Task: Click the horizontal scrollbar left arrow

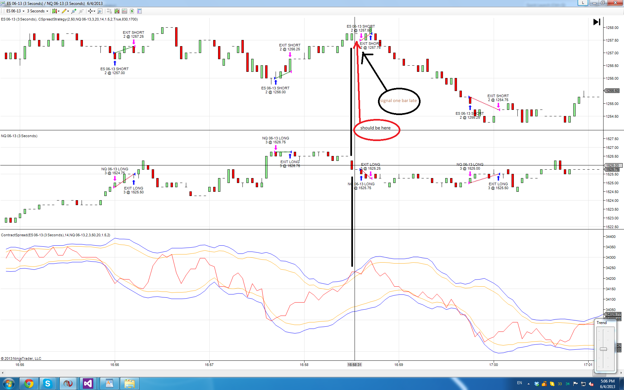Action: [3, 372]
